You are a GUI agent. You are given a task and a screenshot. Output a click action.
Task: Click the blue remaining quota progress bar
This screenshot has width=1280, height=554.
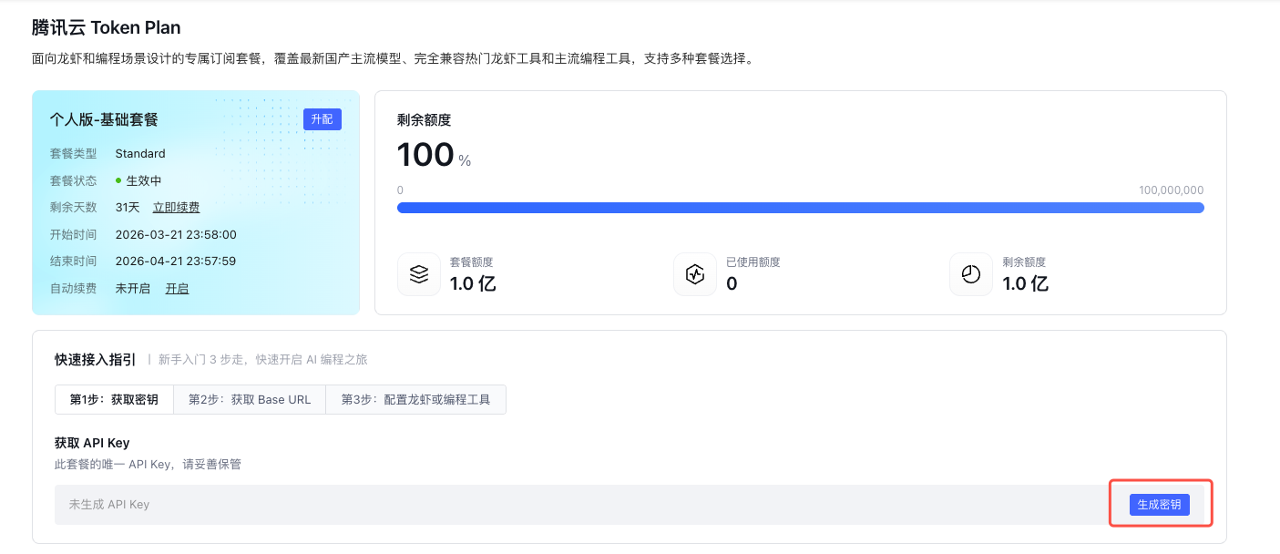coord(801,208)
